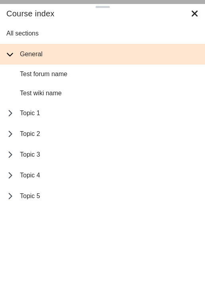
Task: Go to the Topic 3 section label
Action: click(x=30, y=155)
